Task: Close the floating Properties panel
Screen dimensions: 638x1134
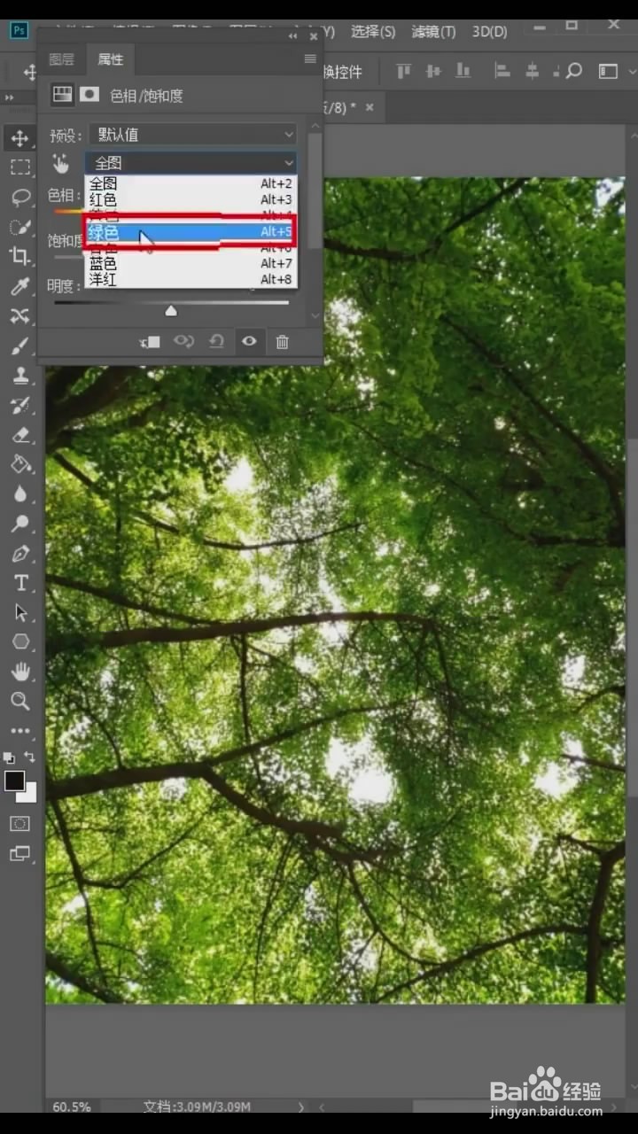Action: click(313, 37)
